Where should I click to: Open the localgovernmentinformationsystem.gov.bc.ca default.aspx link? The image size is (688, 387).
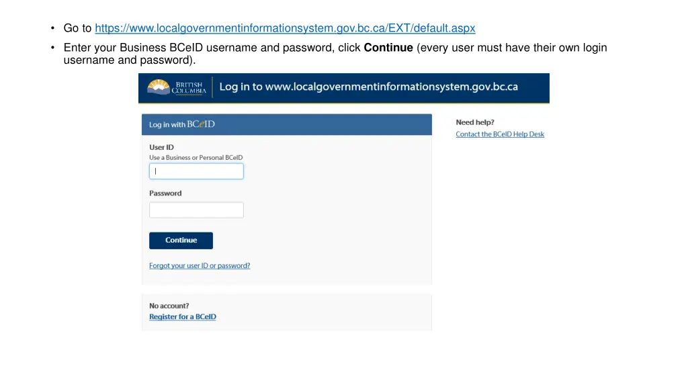[285, 28]
